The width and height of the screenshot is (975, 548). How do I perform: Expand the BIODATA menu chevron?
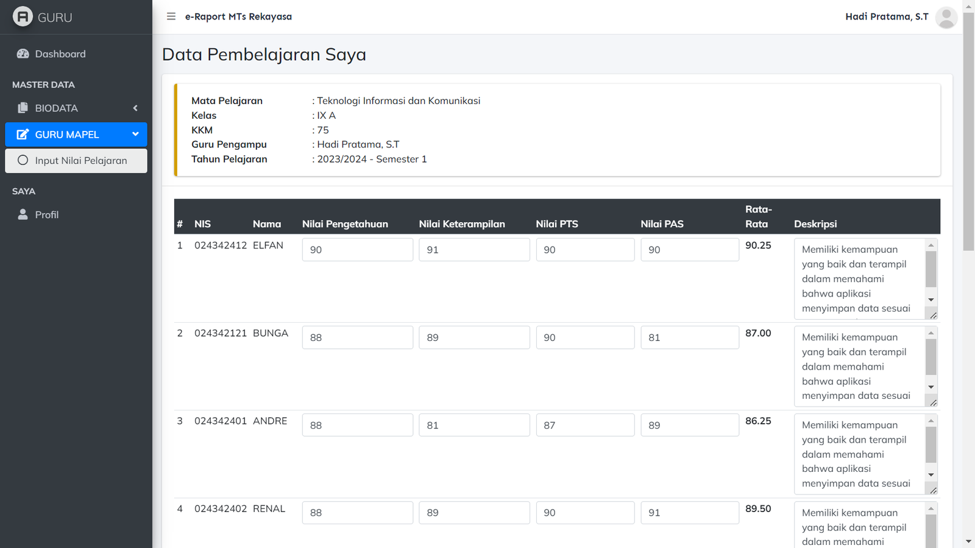135,108
